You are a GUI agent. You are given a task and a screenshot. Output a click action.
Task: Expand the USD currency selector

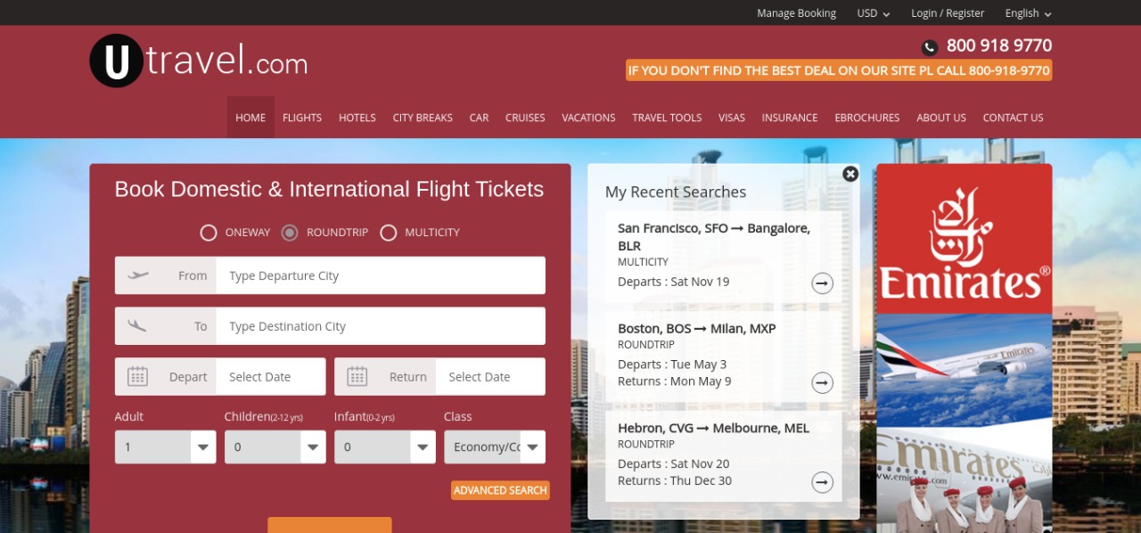coord(873,13)
